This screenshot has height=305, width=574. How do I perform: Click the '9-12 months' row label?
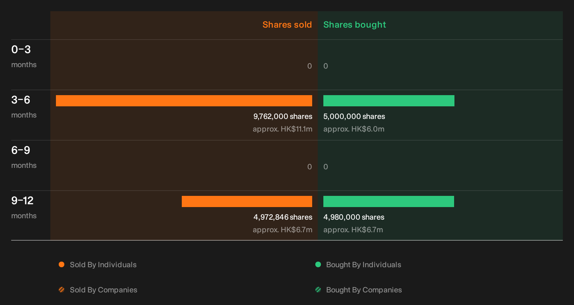tap(24, 208)
